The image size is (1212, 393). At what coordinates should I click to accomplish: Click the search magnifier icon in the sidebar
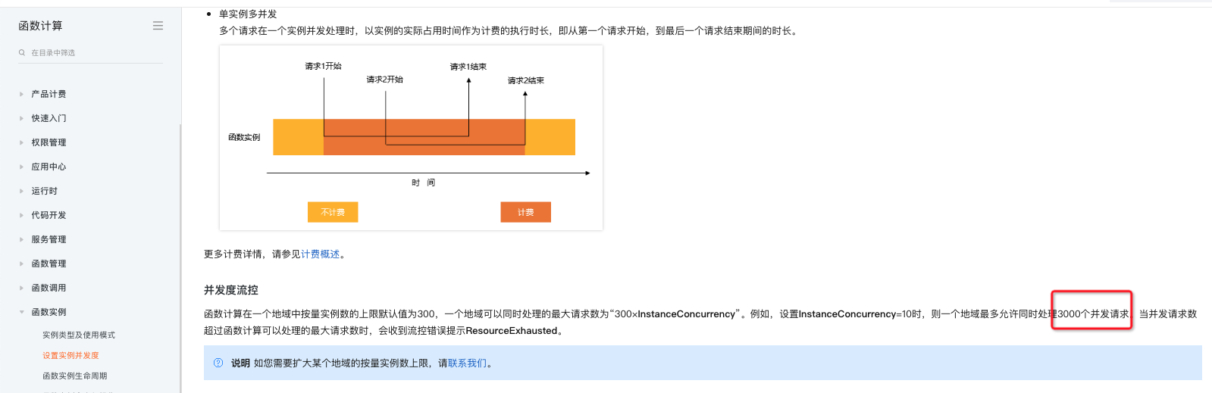click(22, 53)
